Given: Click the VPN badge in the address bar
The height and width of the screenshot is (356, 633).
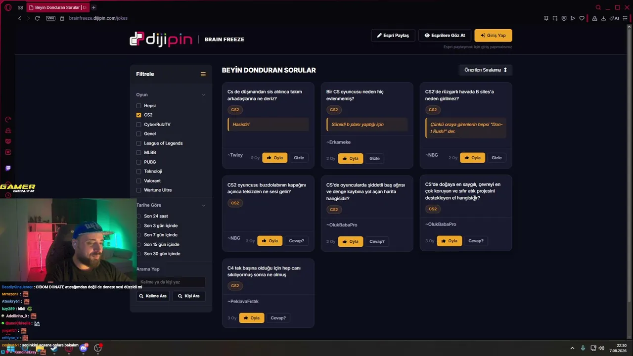Looking at the screenshot, I should click(x=50, y=18).
